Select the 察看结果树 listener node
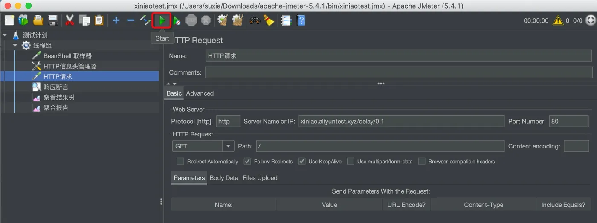 59,97
